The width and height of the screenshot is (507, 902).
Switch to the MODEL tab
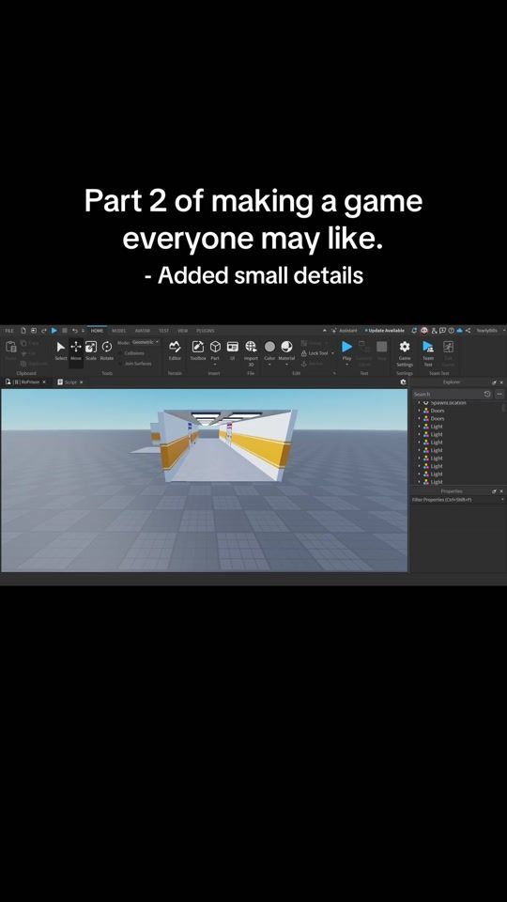pyautogui.click(x=119, y=331)
